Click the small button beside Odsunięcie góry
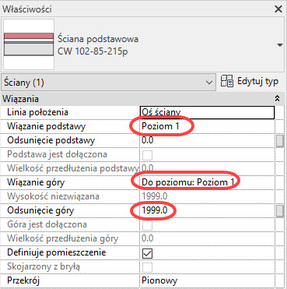Screen dimensions: 287x289 point(280,211)
